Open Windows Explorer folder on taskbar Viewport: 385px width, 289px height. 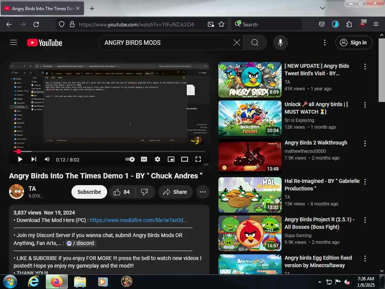[80, 281]
